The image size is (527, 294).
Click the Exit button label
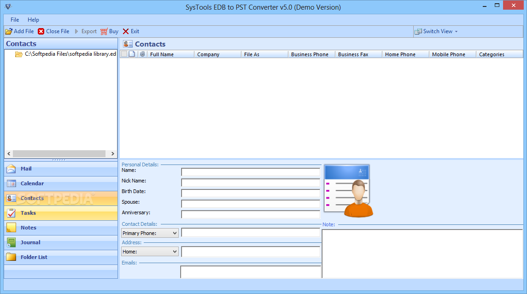[135, 31]
